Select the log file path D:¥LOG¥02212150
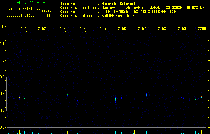This screenshot has height=134, width=210. [24, 9]
